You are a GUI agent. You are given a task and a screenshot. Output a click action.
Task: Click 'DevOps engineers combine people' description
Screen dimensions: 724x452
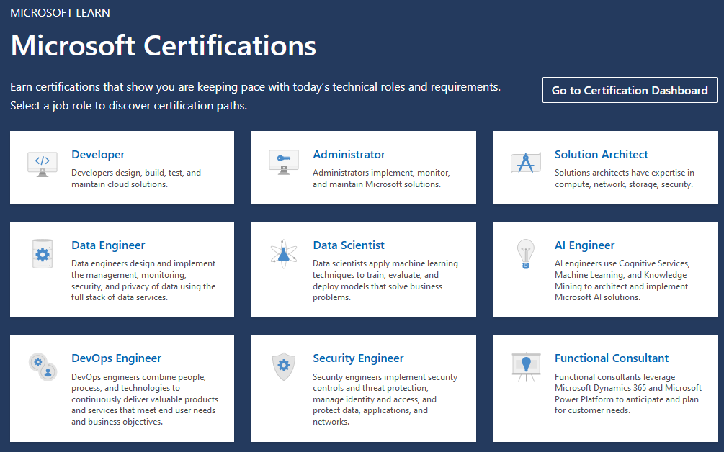(145, 399)
